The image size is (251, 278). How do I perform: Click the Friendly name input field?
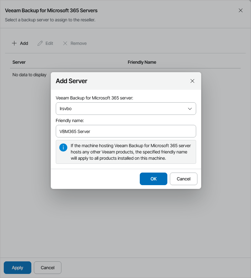pos(126,131)
